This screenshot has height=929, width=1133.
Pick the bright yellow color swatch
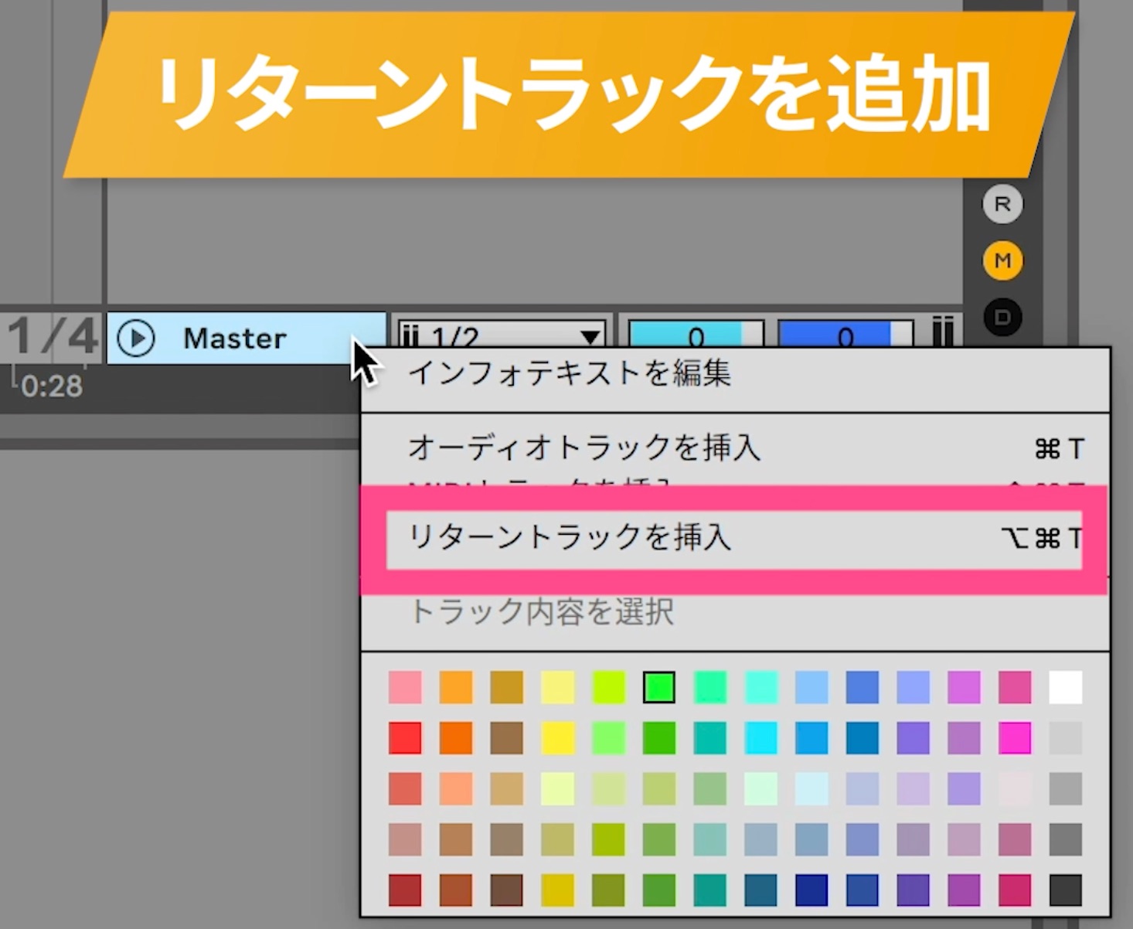(x=557, y=738)
